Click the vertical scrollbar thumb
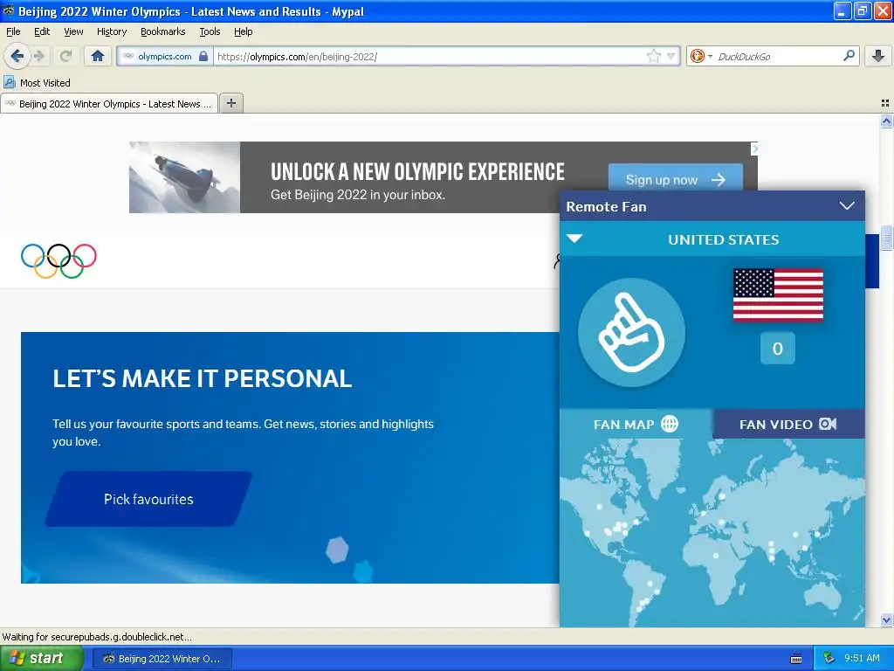The height and width of the screenshot is (671, 894). click(886, 238)
